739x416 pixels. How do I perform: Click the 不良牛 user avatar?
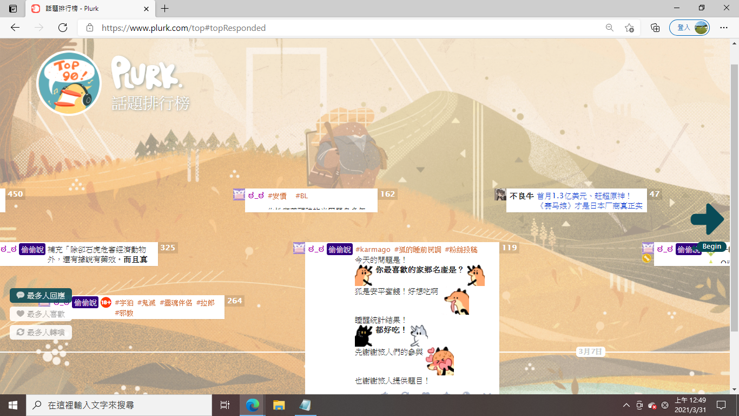(x=500, y=194)
